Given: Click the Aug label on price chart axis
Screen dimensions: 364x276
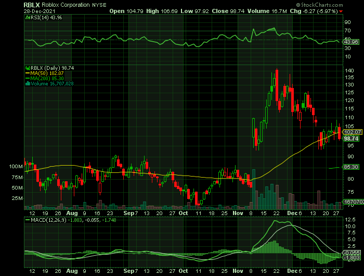Looking at the screenshot, I should pos(72,213).
